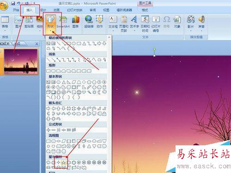231x173 pixels.
Task: Pick the up arrow in 箭头总汇
Action: (59, 108)
